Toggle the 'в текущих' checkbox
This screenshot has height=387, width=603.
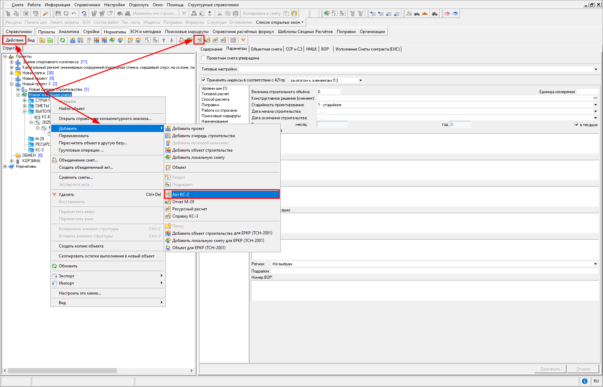coord(577,124)
